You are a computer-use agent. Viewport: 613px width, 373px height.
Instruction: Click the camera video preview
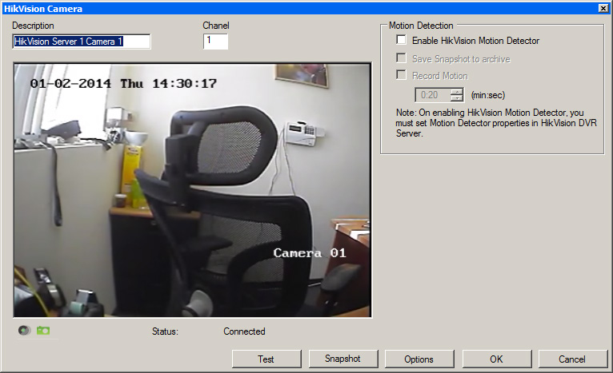tap(192, 190)
